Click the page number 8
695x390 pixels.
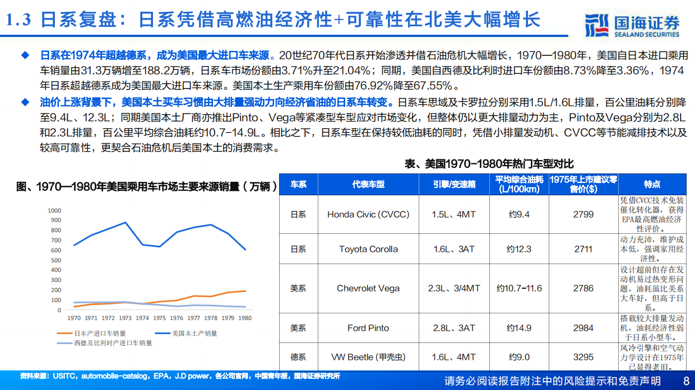pos(687,381)
